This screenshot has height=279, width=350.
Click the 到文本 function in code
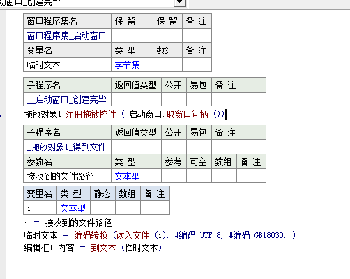pos(103,248)
